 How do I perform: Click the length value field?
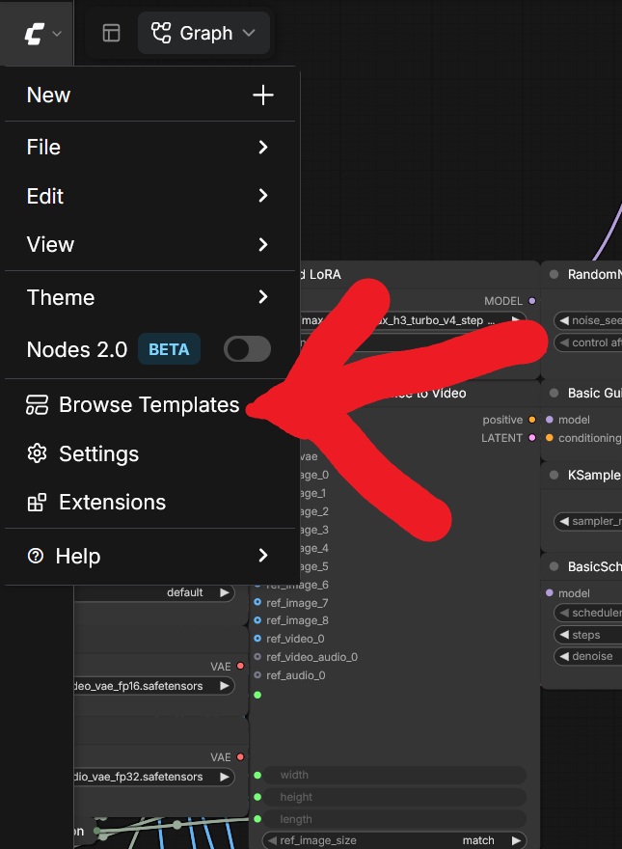[394, 819]
